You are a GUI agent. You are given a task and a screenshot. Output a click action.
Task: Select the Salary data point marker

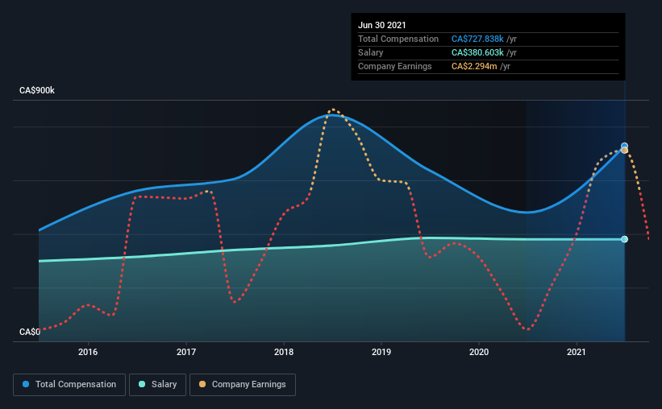[624, 239]
